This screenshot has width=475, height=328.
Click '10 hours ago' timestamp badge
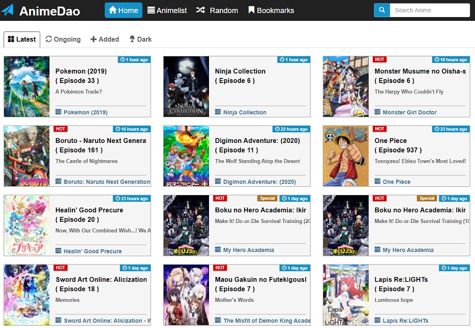[451, 59]
